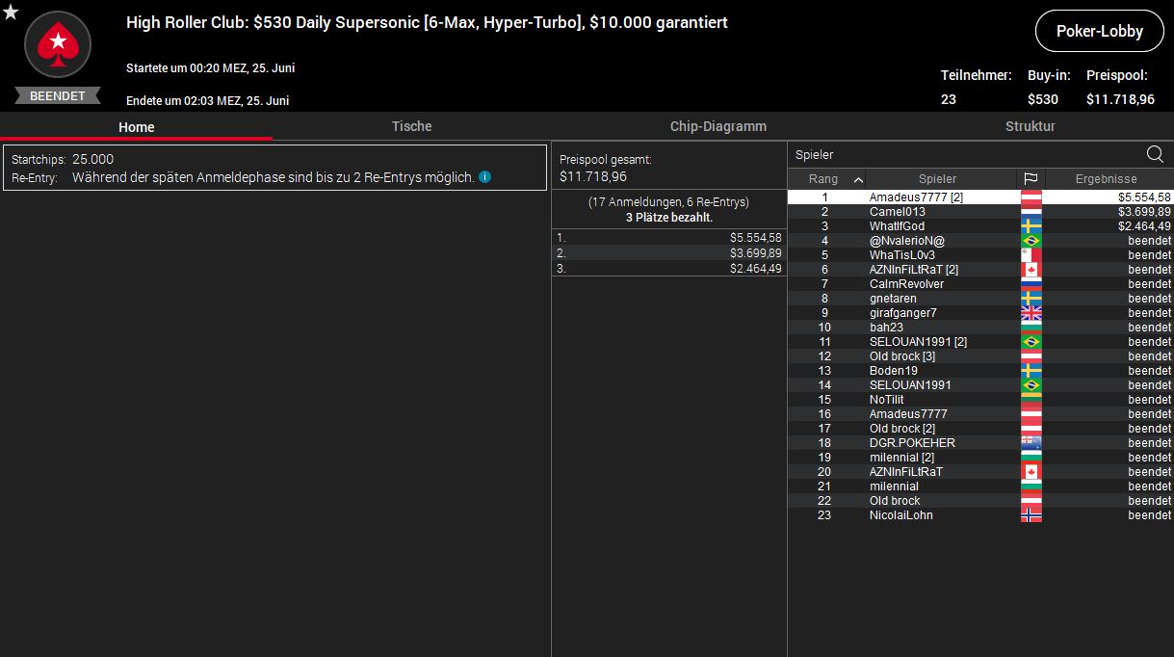Sort players by Spieler column header
Image resolution: width=1174 pixels, height=657 pixels.
938,179
